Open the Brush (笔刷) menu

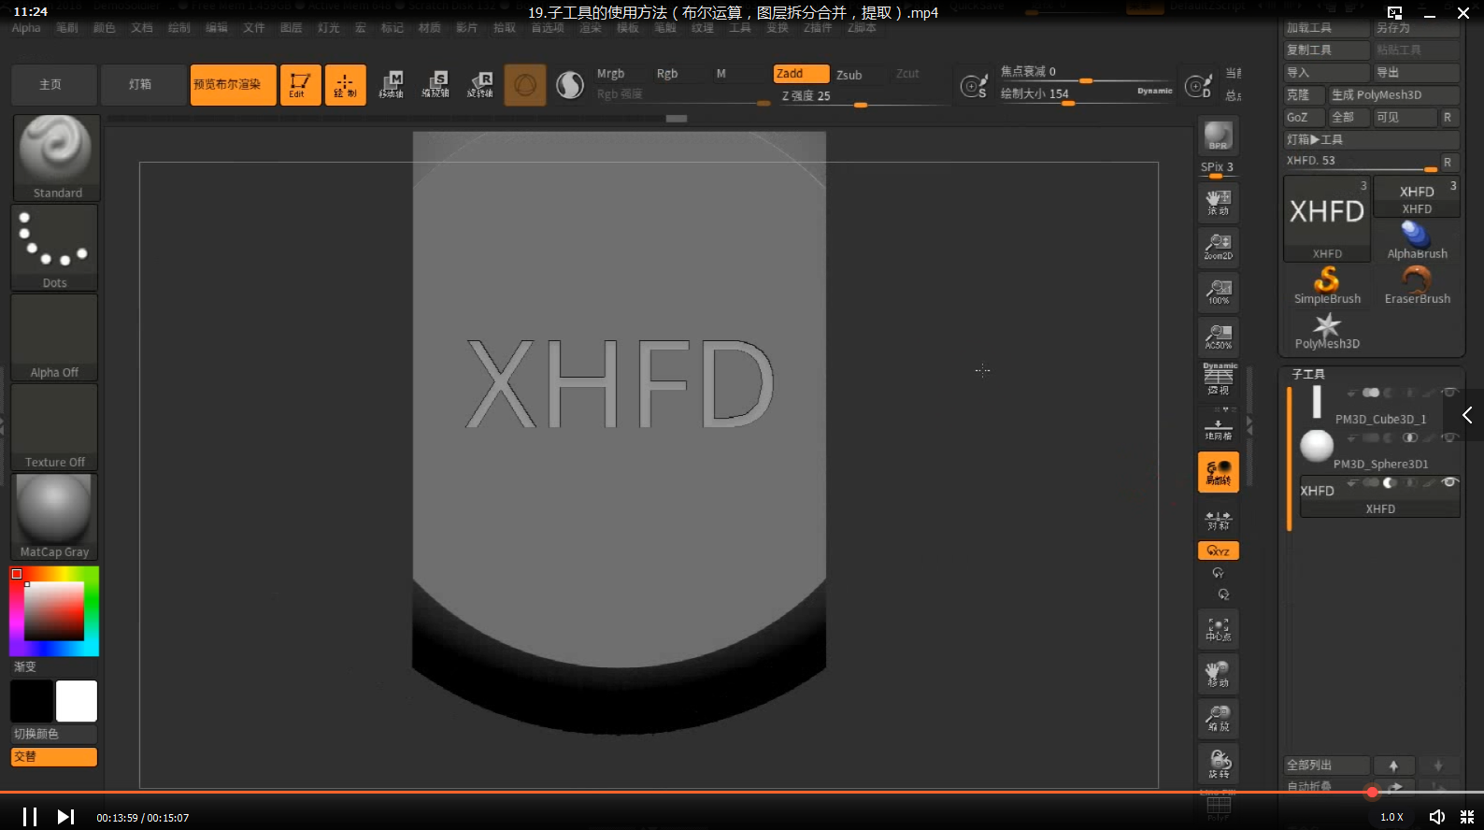(x=66, y=28)
